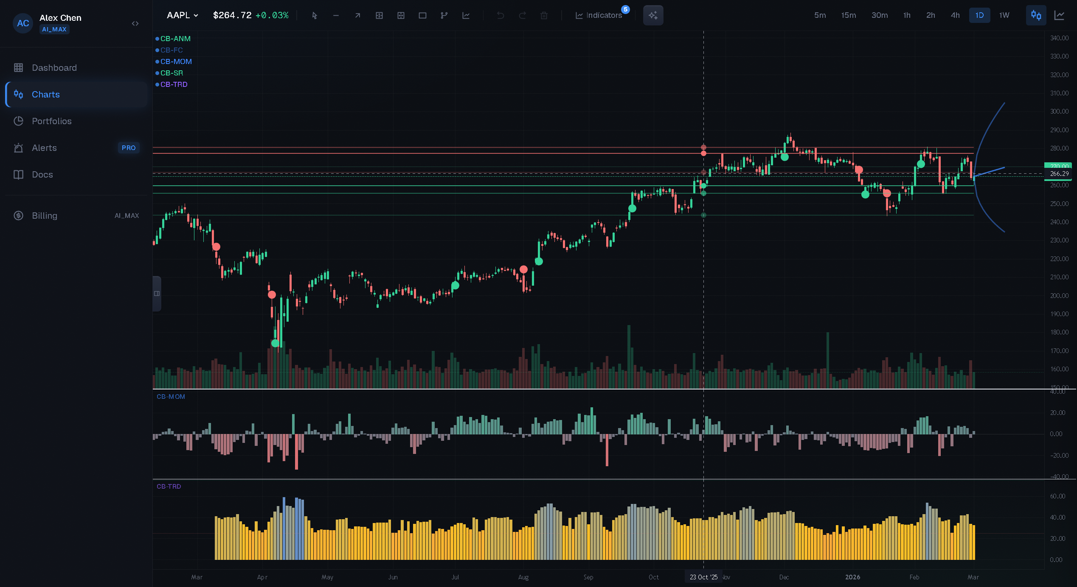The width and height of the screenshot is (1077, 587).
Task: Toggle candlestick chart mode
Action: click(1036, 15)
